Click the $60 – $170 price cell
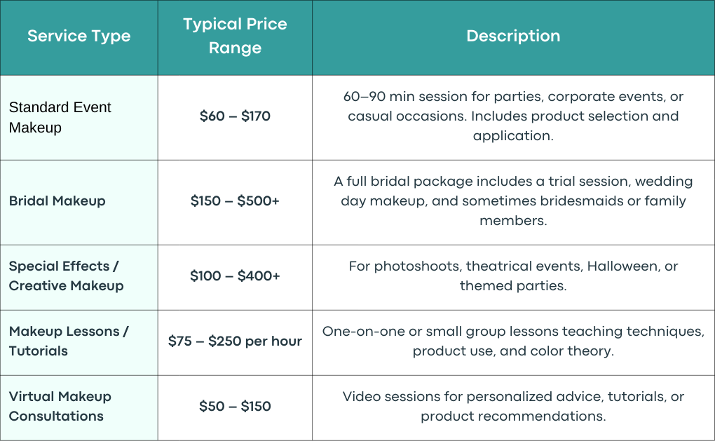 point(235,116)
